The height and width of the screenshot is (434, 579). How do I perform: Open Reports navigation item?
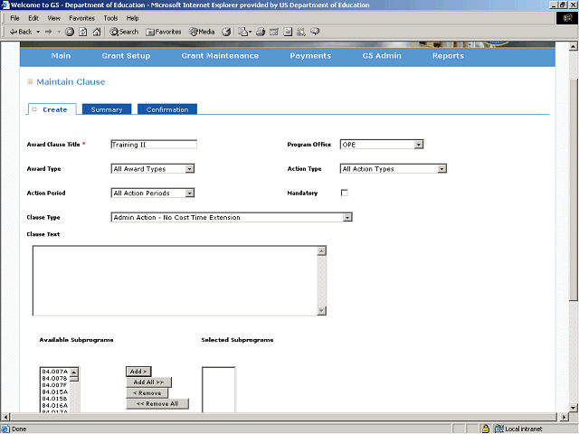[x=448, y=56]
